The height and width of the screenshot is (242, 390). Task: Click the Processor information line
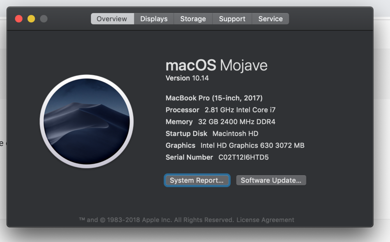coord(220,110)
